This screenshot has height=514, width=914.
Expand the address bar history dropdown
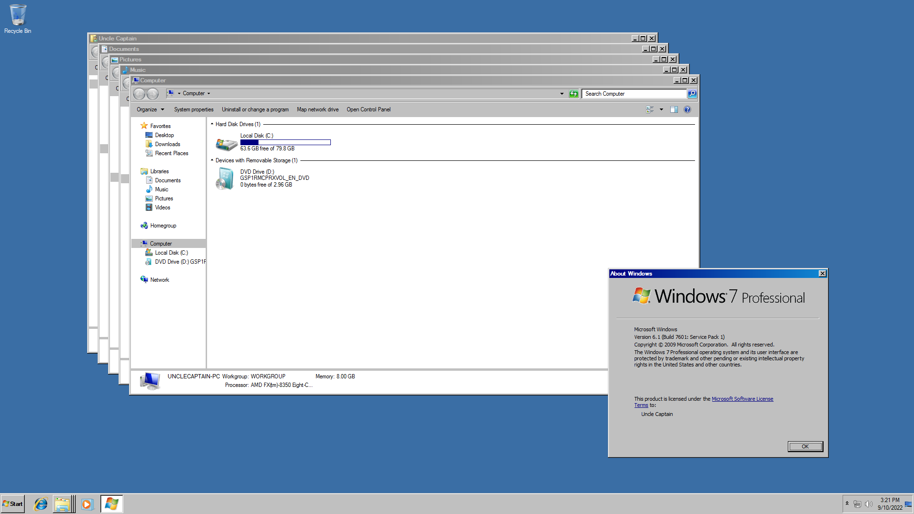coord(561,93)
